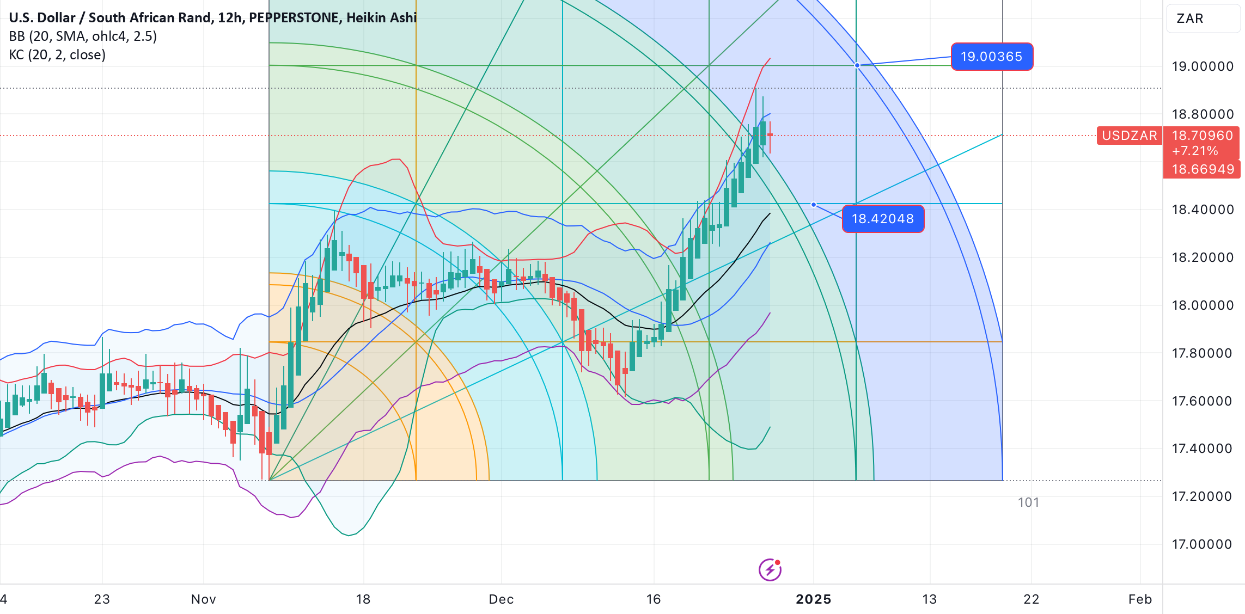Screen dimensions: 1245x614
Task: Click the 17.00000 price axis label
Action: pyautogui.click(x=1202, y=544)
